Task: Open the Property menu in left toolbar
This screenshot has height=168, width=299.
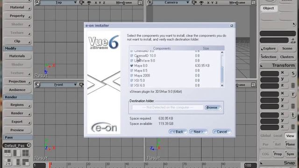Action: 17,16
